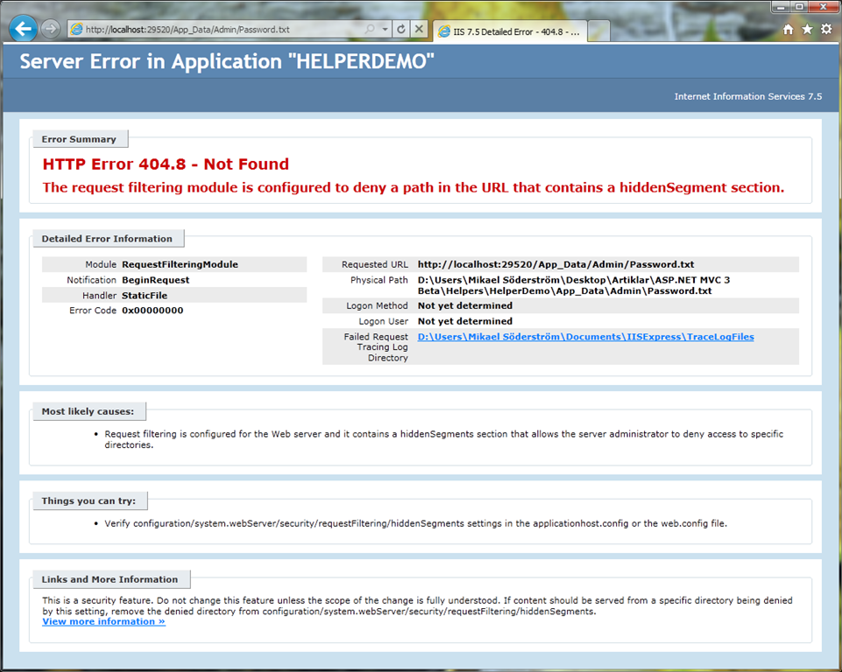Click the Internet Information Services 7.5 text
The height and width of the screenshot is (672, 842).
[x=748, y=96]
